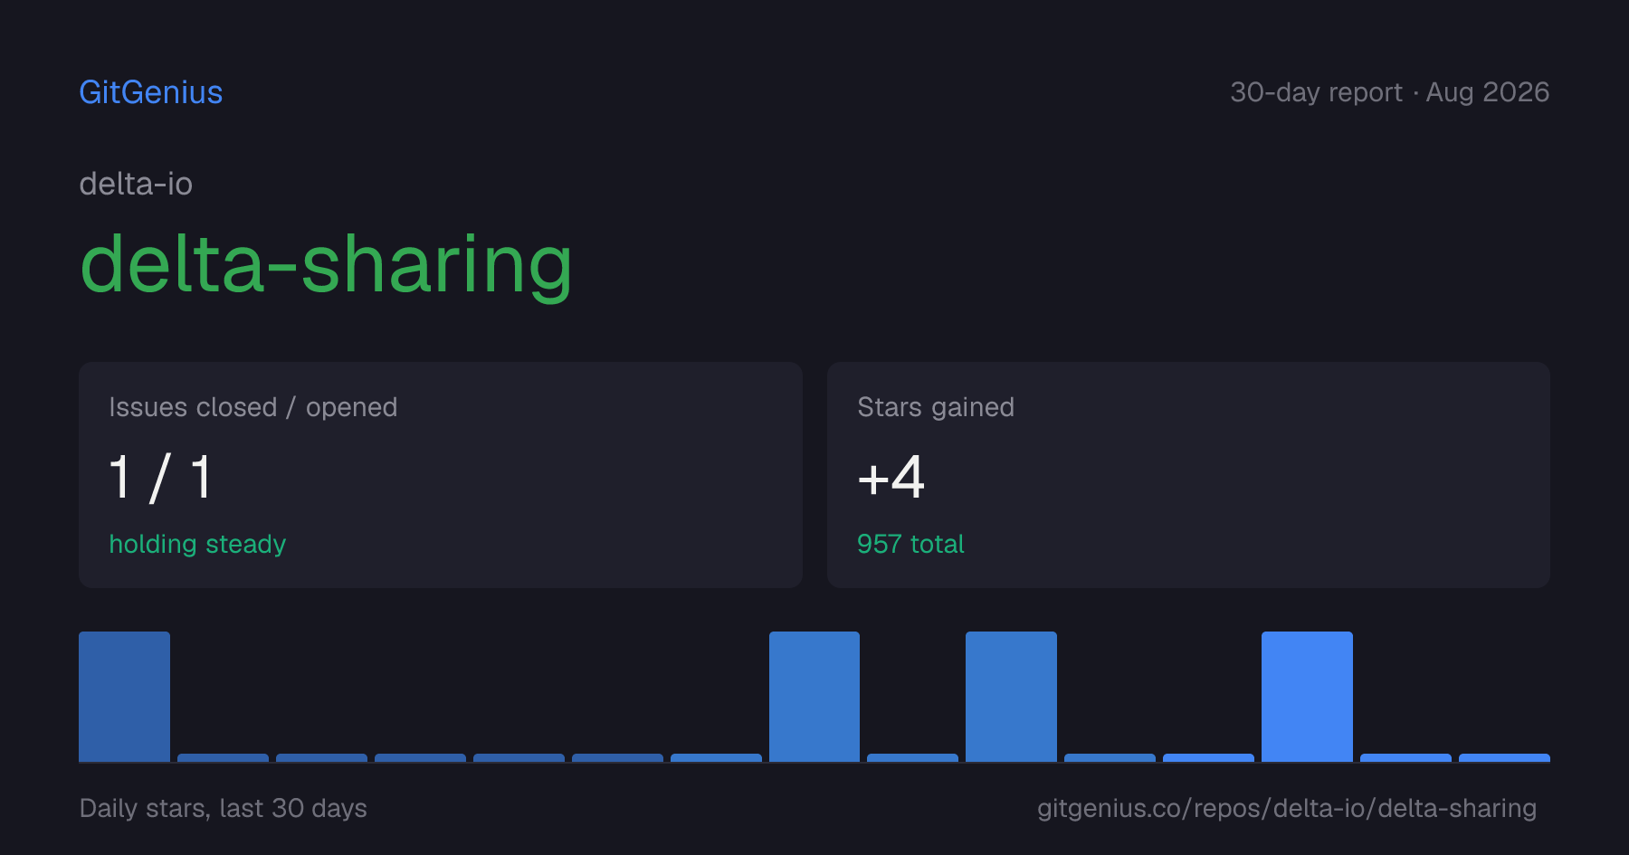1629x855 pixels.
Task: Open the Issues closed / opened card
Action: click(441, 475)
